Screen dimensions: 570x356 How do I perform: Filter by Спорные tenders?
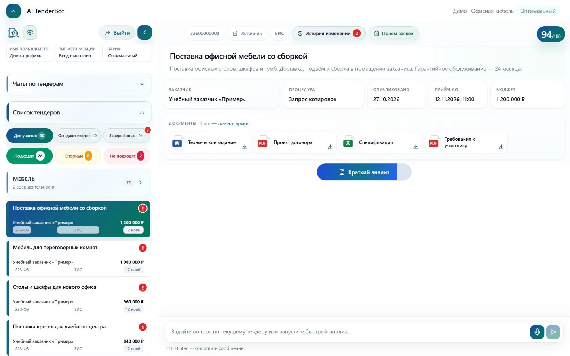(78, 156)
